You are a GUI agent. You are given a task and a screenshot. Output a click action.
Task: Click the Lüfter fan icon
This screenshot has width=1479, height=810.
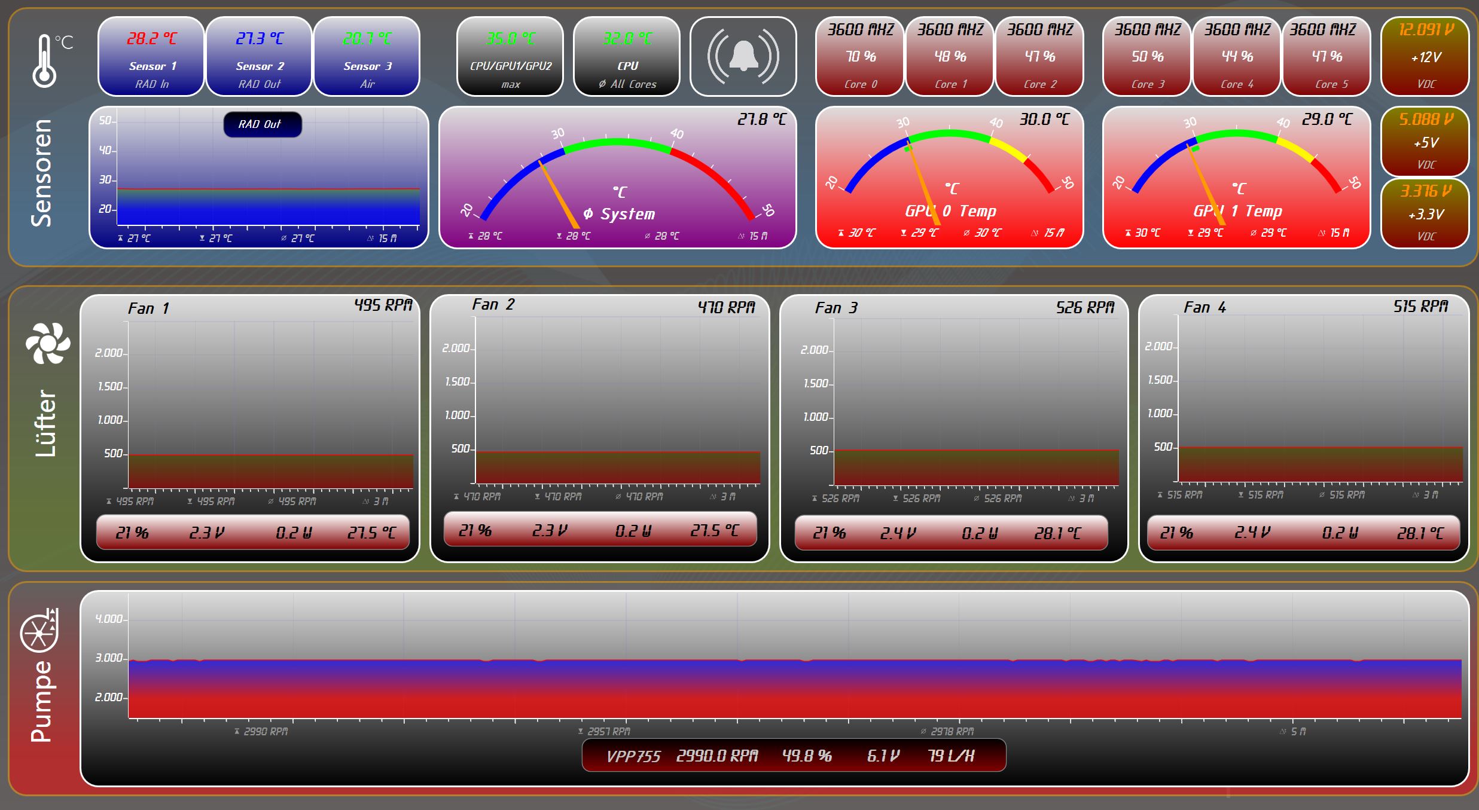point(47,343)
